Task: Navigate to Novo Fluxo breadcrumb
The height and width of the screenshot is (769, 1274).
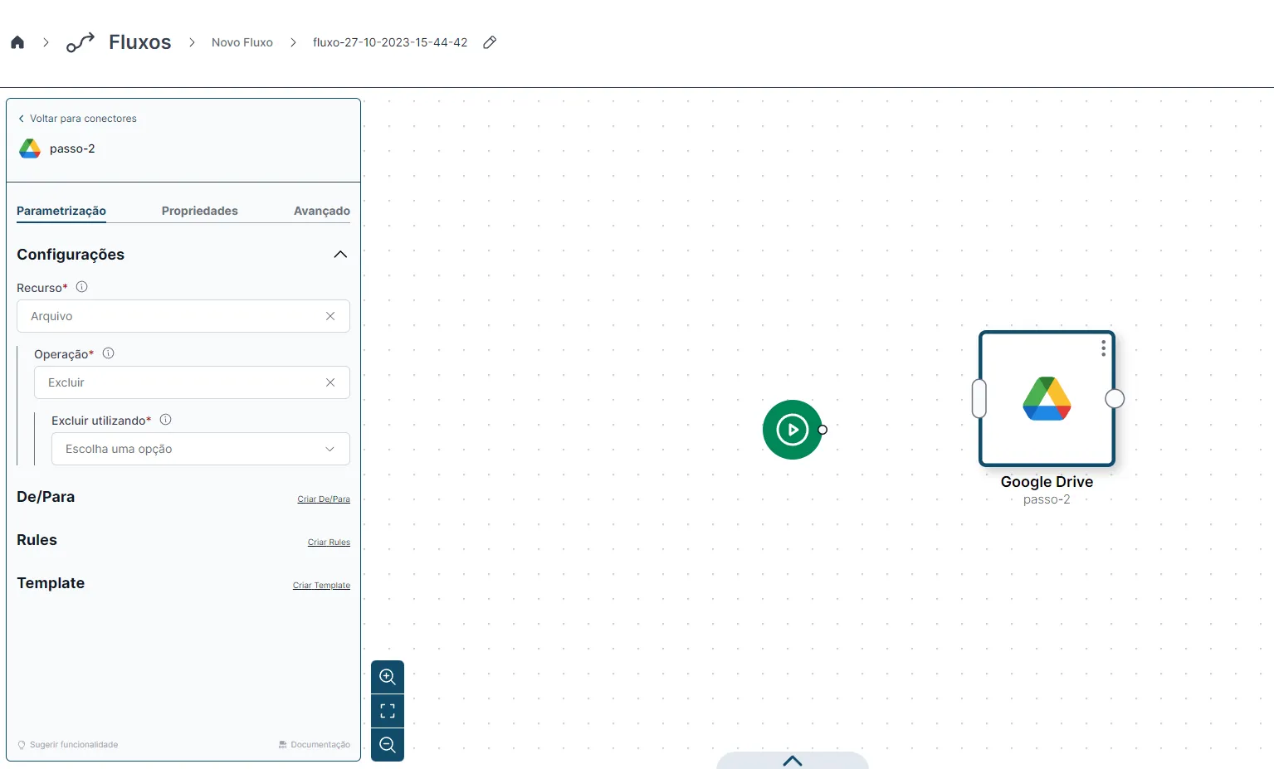Action: pyautogui.click(x=242, y=42)
